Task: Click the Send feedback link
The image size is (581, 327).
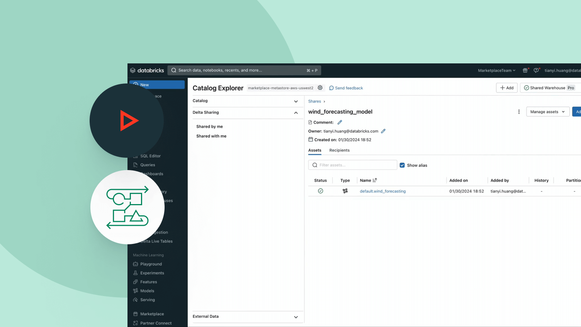Action: pos(346,88)
